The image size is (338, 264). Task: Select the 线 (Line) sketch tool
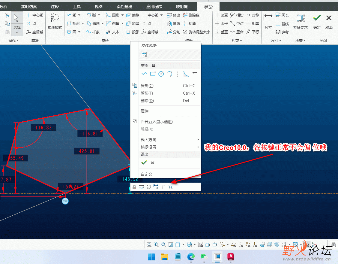[72, 15]
